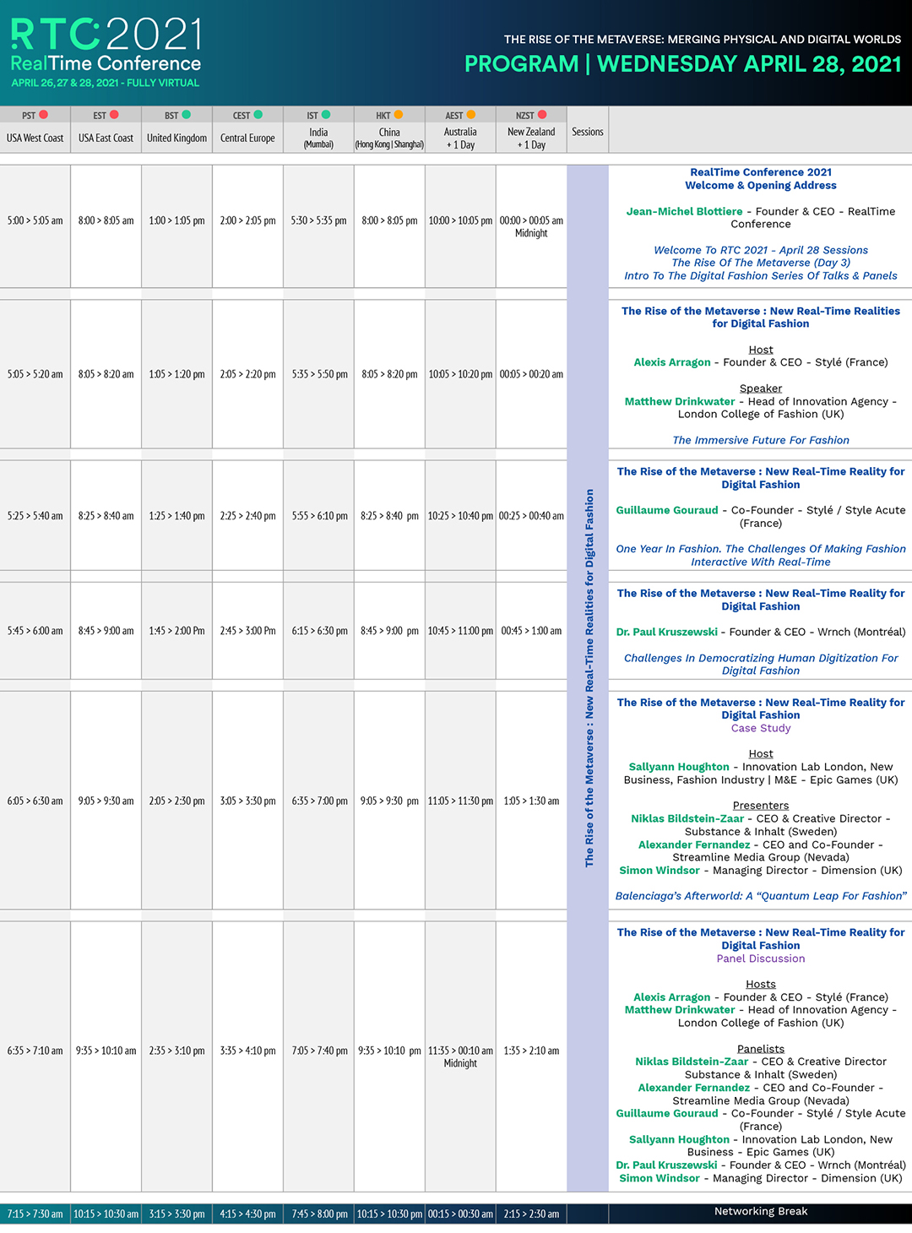The width and height of the screenshot is (912, 1233).
Task: Click the PST time cell '5:00 > 5:05 am'
Action: (x=35, y=220)
